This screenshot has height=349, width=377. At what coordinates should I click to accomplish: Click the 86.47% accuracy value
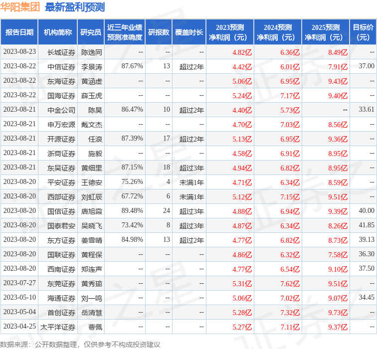(132, 109)
